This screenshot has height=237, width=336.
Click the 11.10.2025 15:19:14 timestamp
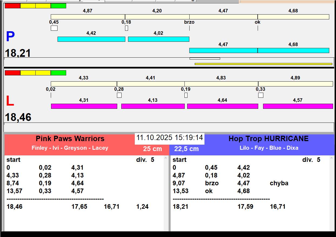(169, 138)
